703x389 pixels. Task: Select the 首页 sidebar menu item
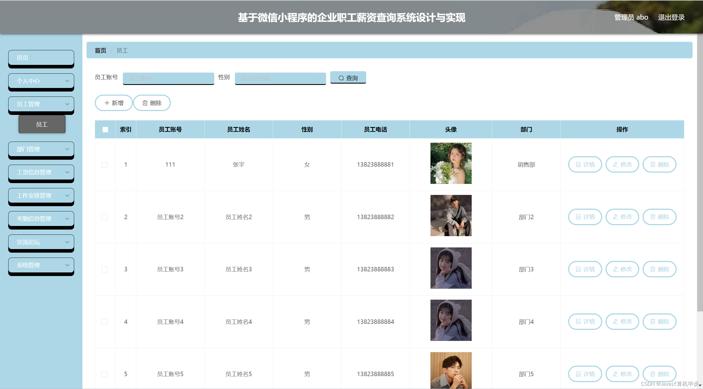41,58
